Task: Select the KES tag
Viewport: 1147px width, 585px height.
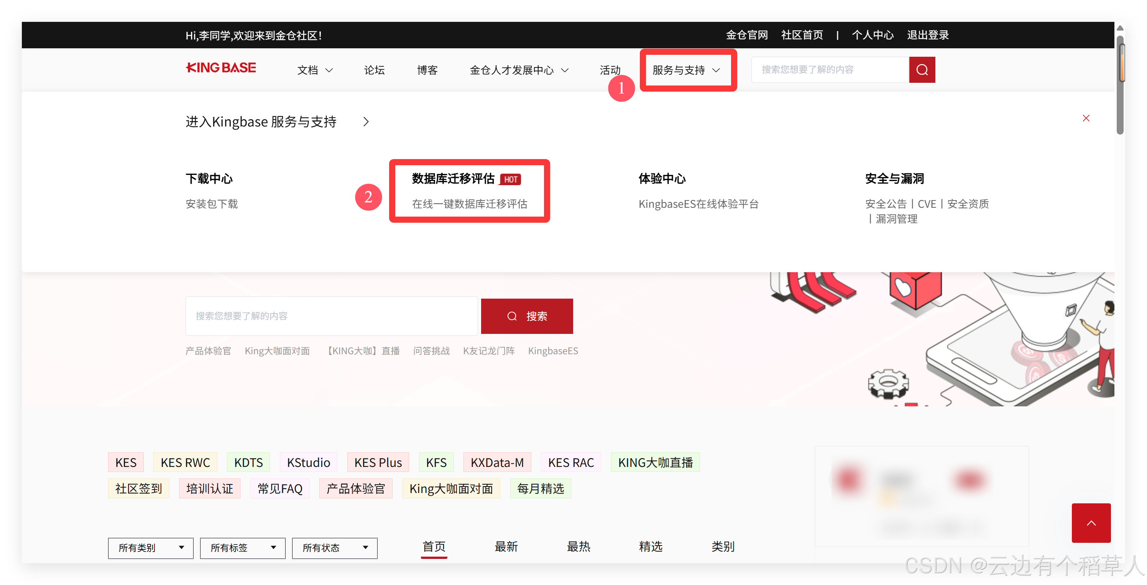Action: tap(126, 463)
